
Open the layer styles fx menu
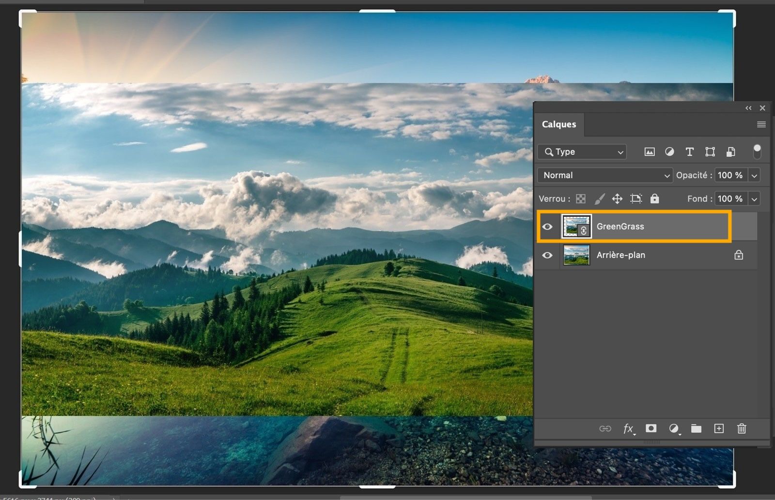628,428
